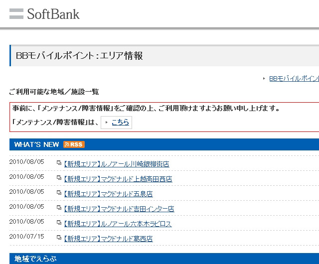Click new-window icon beside ルノアール六本木ラピロス
Image resolution: width=319 pixels, height=264 pixels.
click(59, 222)
